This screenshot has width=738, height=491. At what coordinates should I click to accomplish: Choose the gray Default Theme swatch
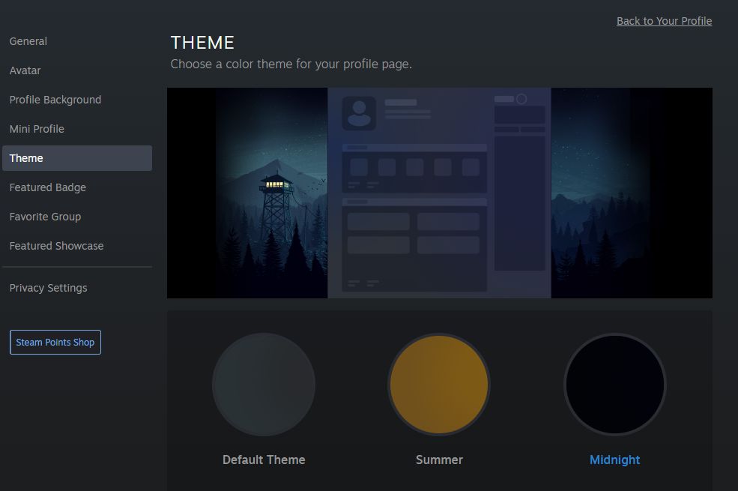pos(264,385)
